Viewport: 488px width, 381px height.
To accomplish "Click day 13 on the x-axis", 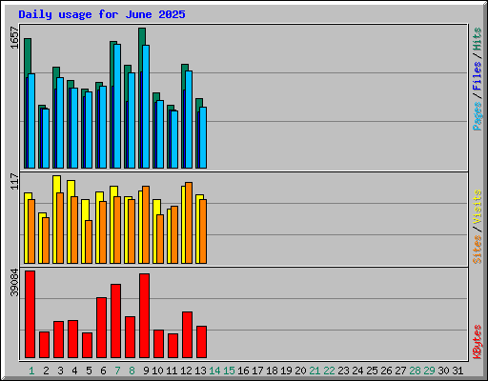I will [200, 371].
